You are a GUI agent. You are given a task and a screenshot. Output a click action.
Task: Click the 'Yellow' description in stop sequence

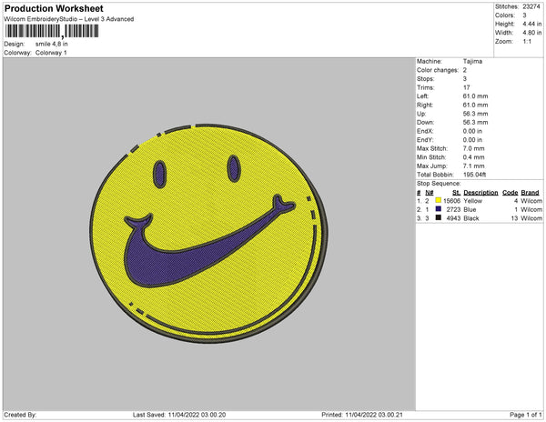[473, 201]
